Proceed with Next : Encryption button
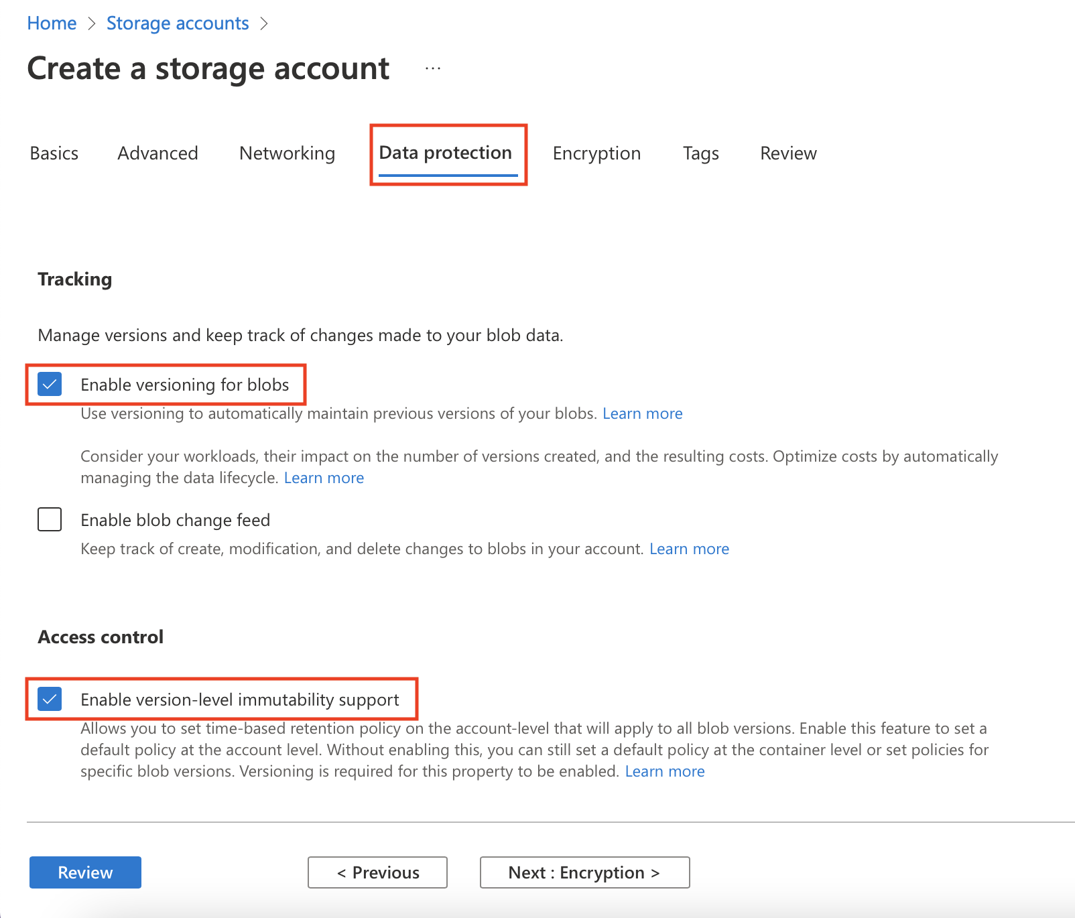This screenshot has width=1075, height=918. pos(584,872)
